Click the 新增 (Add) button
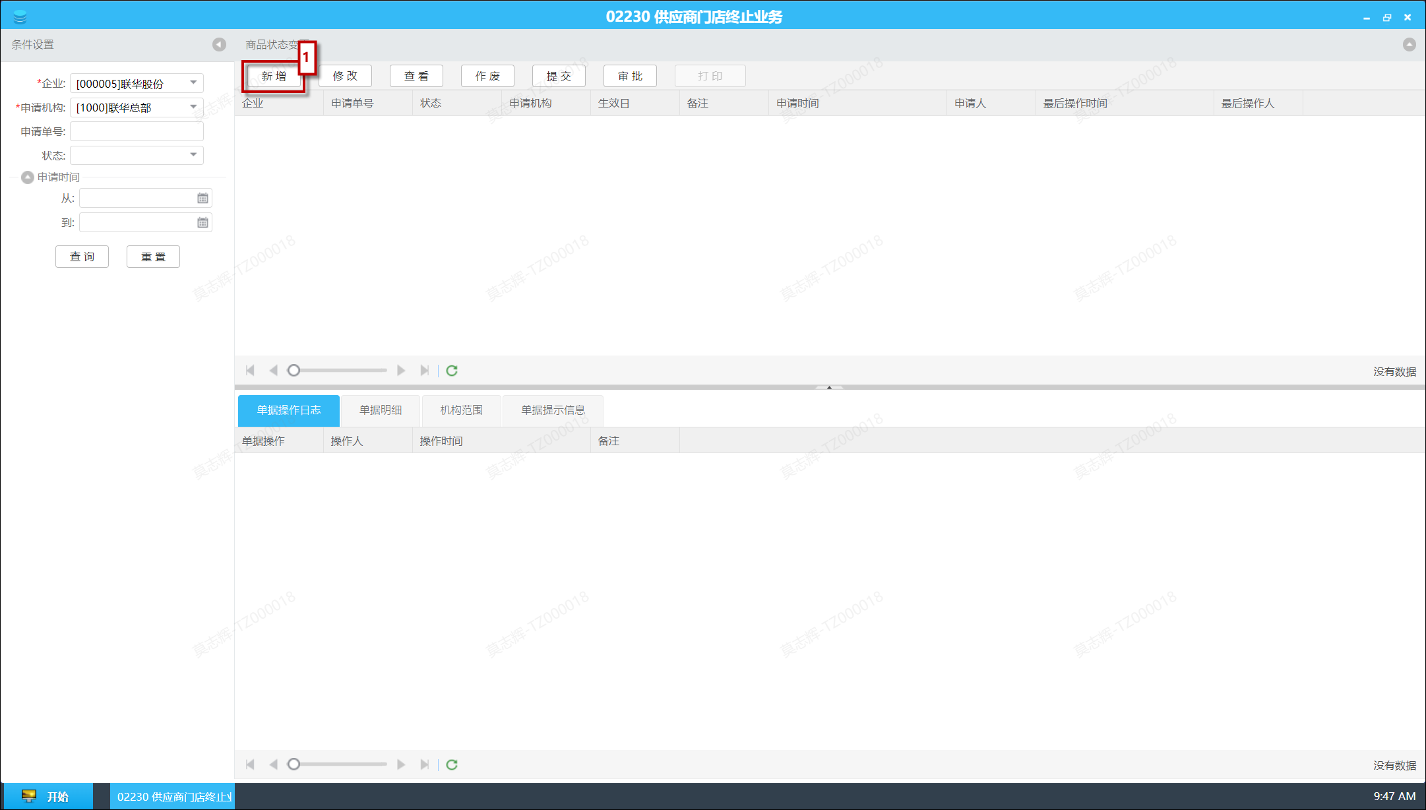The image size is (1426, 810). click(274, 77)
